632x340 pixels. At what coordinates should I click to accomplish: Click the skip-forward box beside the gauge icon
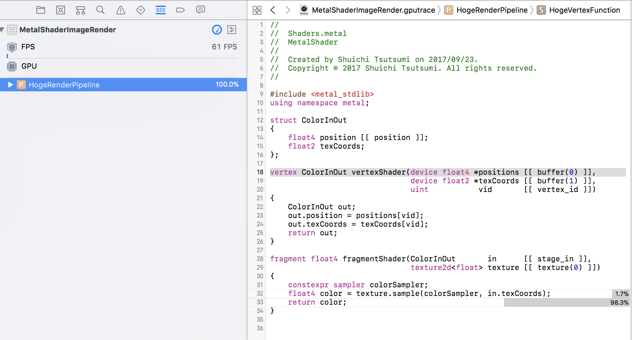232,30
